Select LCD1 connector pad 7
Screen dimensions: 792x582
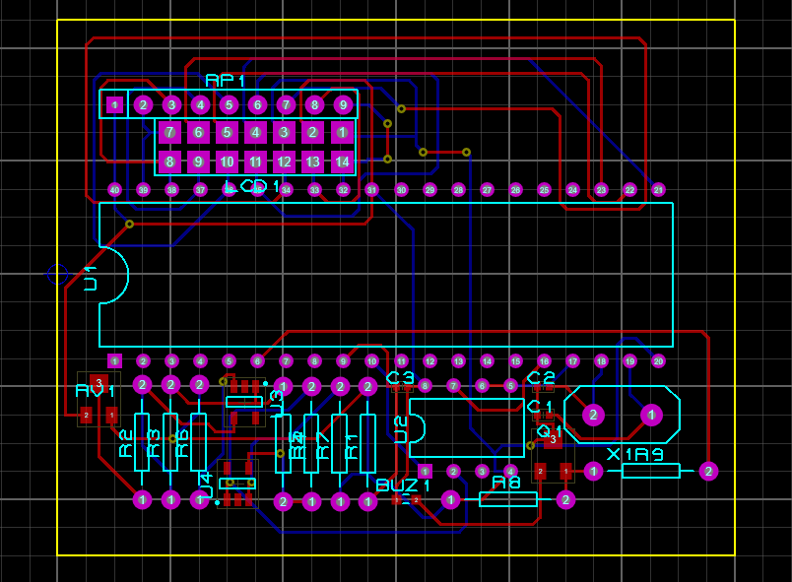click(x=169, y=133)
